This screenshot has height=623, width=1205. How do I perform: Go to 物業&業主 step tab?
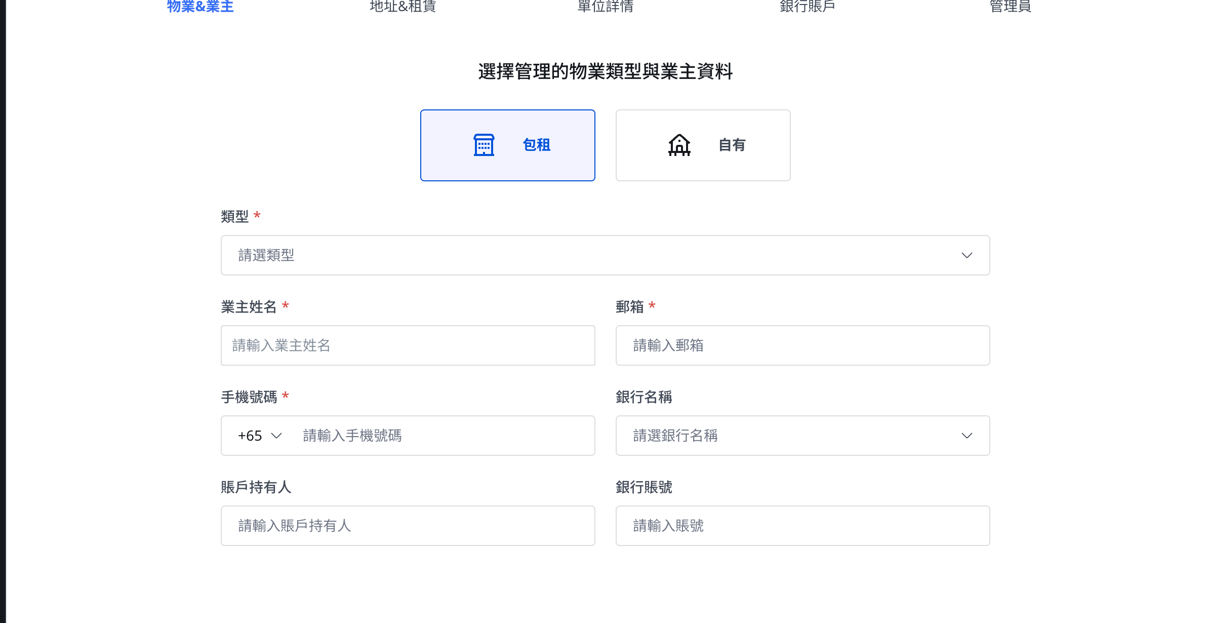(200, 6)
